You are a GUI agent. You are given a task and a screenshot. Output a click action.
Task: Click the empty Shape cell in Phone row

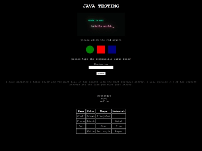(x=104, y=121)
